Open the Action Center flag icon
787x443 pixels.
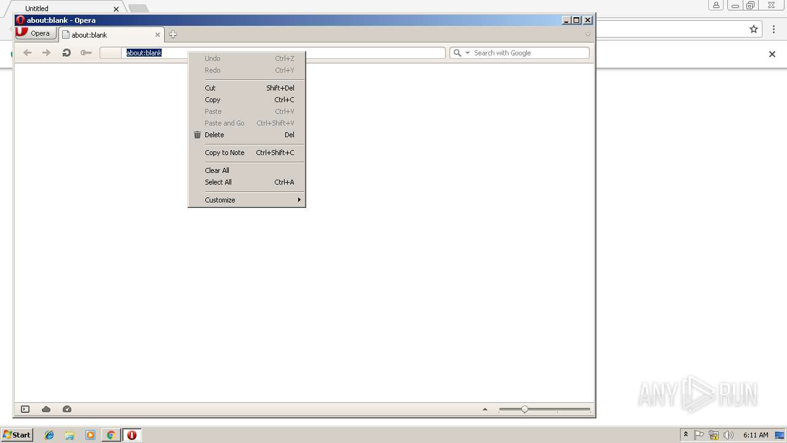(699, 435)
